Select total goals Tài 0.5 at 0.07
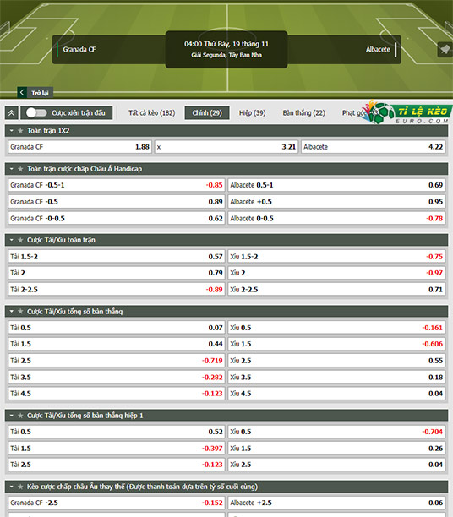 (x=117, y=328)
